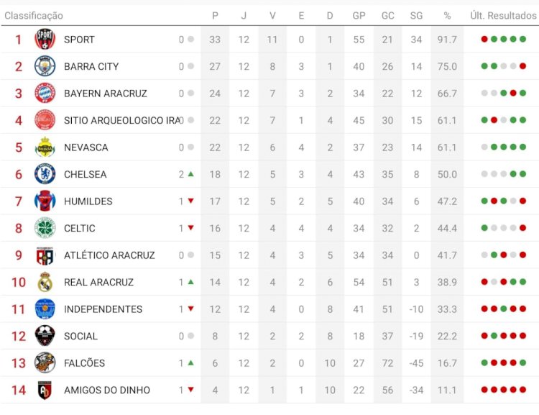The image size is (539, 415).
Task: Open the Barra City team logo
Action: click(x=45, y=66)
